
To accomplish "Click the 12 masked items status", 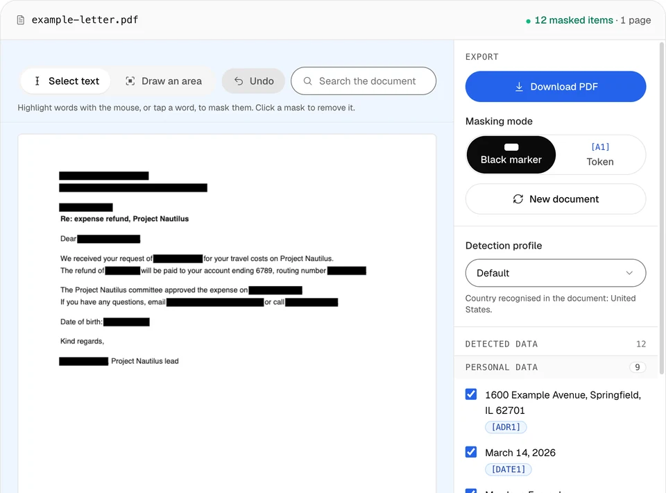I will (574, 20).
